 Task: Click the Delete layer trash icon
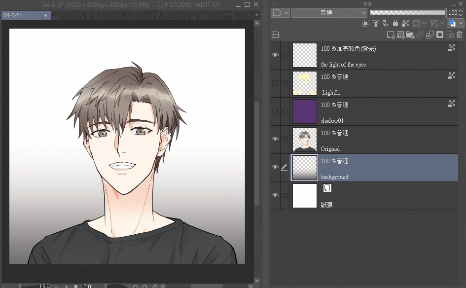tap(460, 35)
